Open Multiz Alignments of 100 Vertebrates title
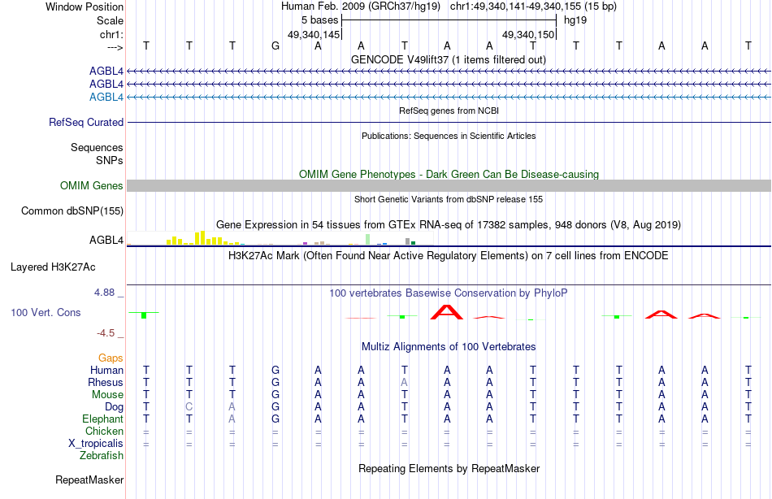The height and width of the screenshot is (499, 772). (x=449, y=347)
